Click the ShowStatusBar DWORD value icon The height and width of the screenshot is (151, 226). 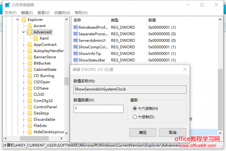pos(75,60)
